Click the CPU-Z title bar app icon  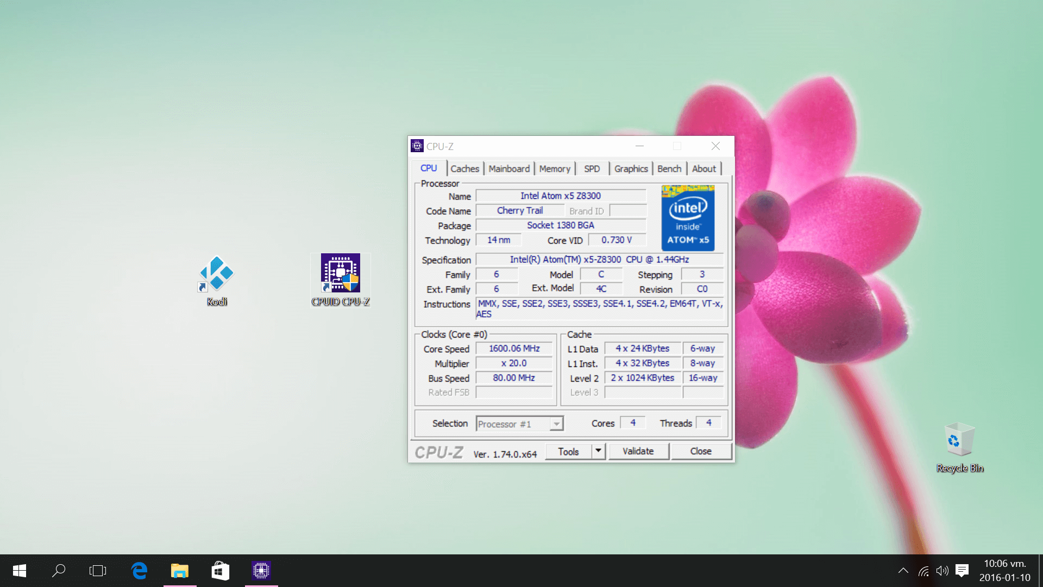(x=417, y=146)
